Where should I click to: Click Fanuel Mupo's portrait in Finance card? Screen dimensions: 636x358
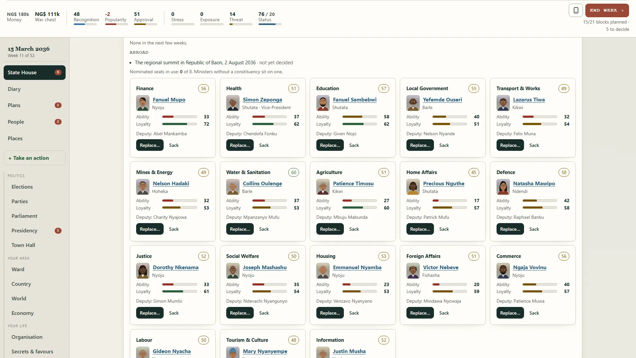coord(143,103)
